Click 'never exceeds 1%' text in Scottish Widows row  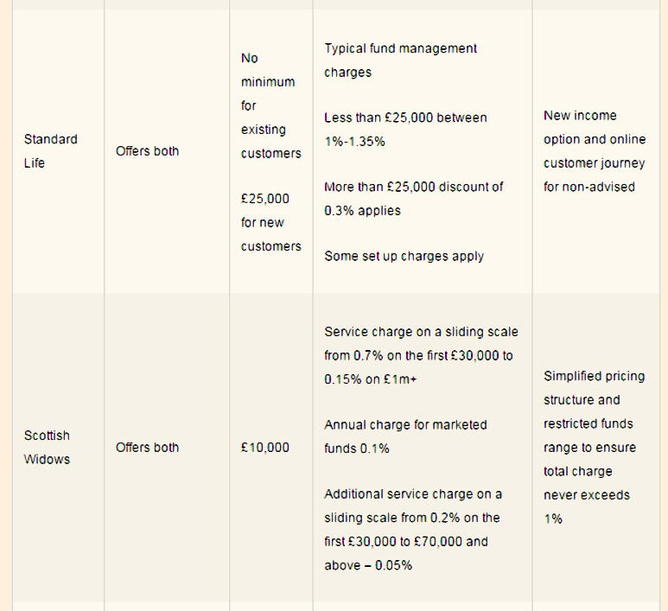coord(587,507)
